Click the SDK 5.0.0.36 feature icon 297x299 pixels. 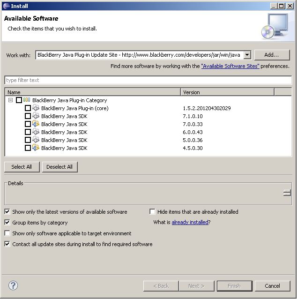point(36,140)
